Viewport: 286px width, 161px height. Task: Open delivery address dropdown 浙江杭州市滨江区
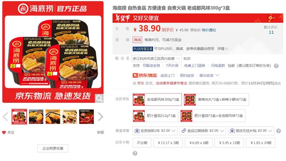(156, 58)
